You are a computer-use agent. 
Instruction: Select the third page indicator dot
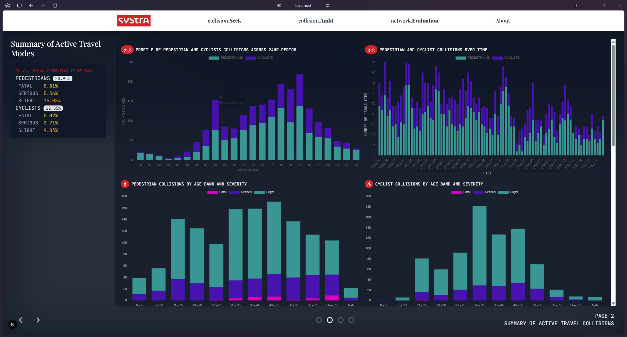click(x=341, y=320)
